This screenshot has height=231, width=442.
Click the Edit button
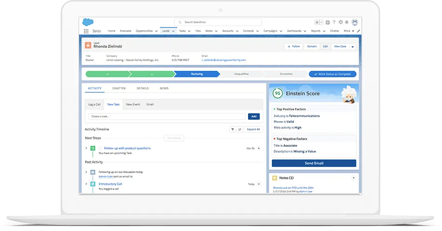325,46
